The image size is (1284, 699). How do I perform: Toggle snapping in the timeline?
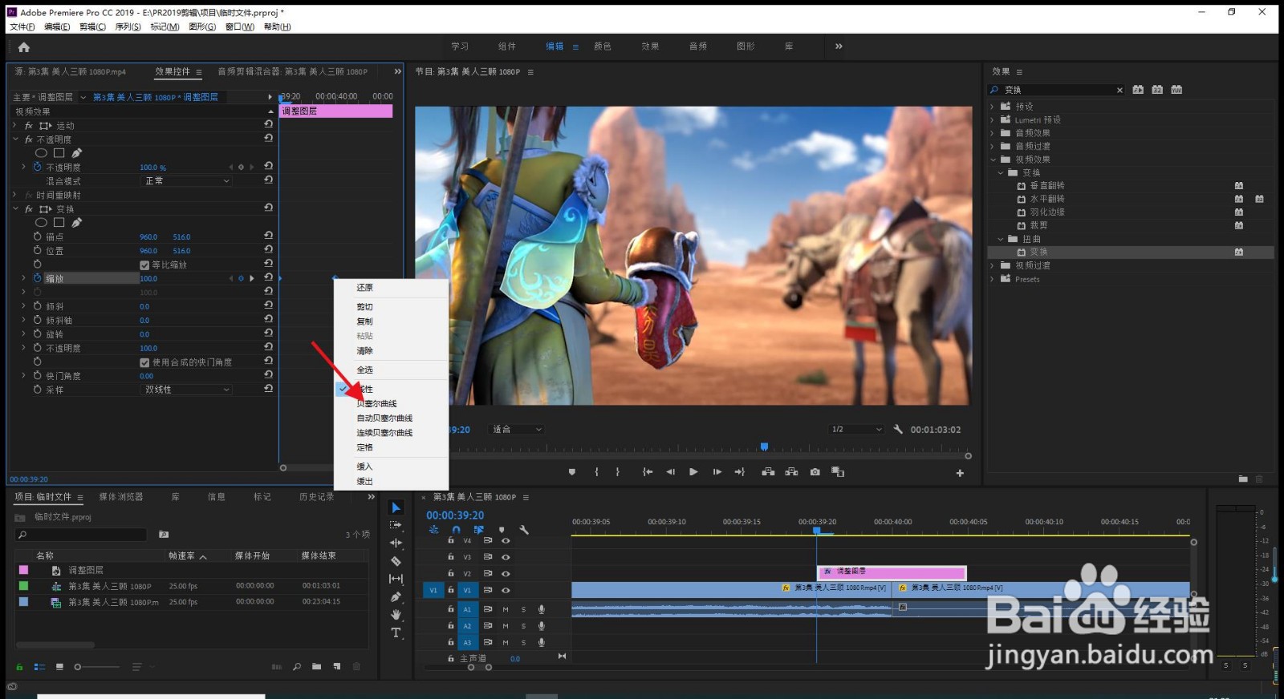coord(456,530)
